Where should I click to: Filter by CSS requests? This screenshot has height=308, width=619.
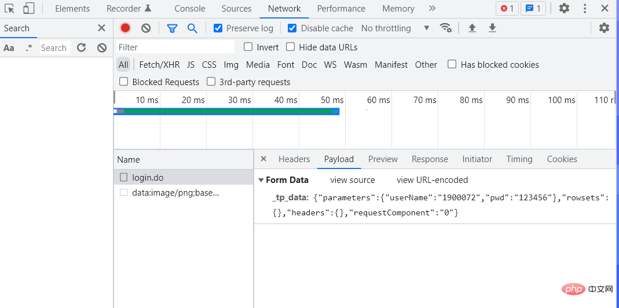[x=209, y=64]
